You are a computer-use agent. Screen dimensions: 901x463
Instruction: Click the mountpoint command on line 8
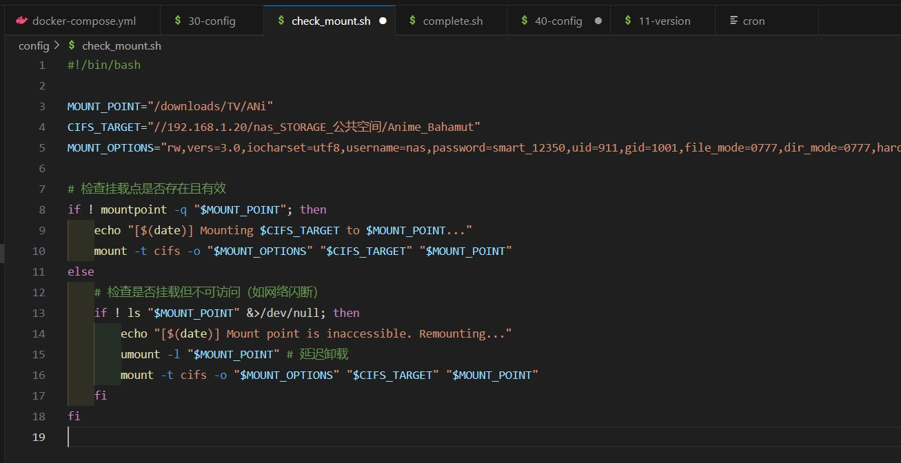pos(134,209)
